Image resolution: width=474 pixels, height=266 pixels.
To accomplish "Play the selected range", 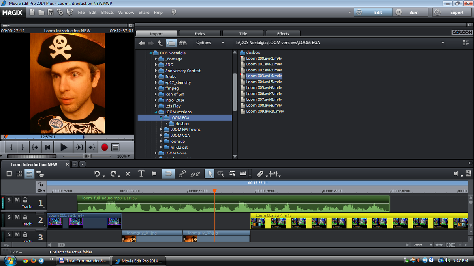I will coord(79,147).
